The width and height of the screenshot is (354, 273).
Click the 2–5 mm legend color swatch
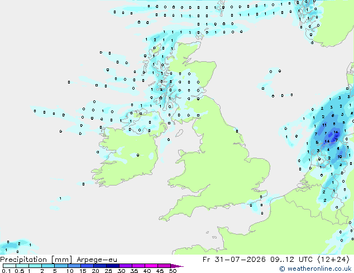tap(48, 266)
